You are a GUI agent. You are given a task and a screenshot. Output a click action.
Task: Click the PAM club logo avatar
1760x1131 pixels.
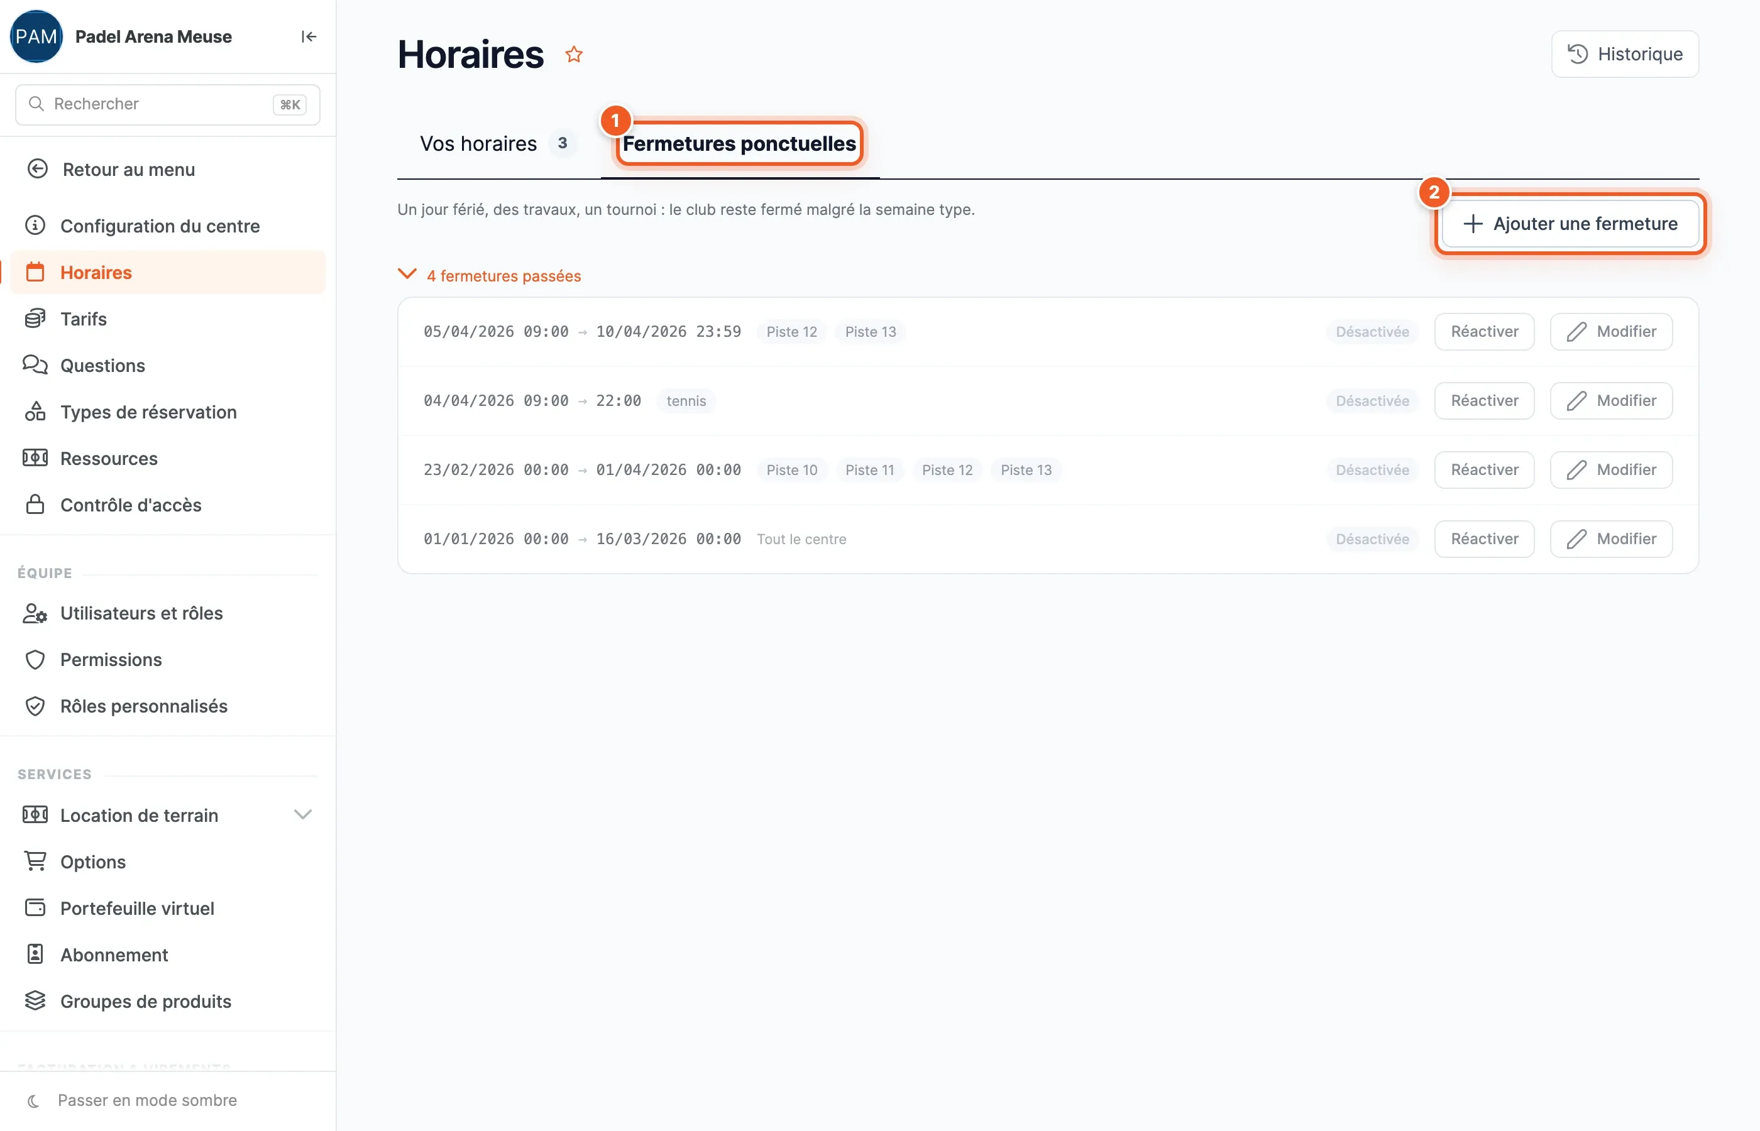click(x=36, y=36)
